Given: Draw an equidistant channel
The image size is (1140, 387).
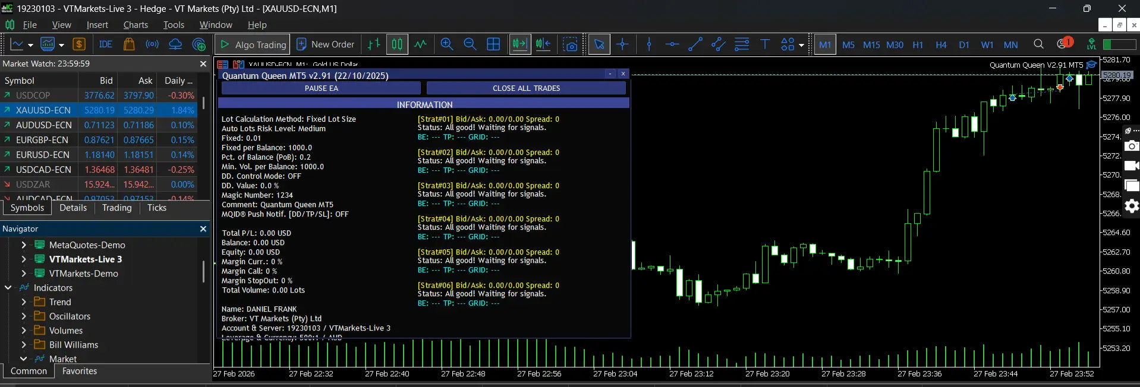Looking at the screenshot, I should tap(719, 45).
